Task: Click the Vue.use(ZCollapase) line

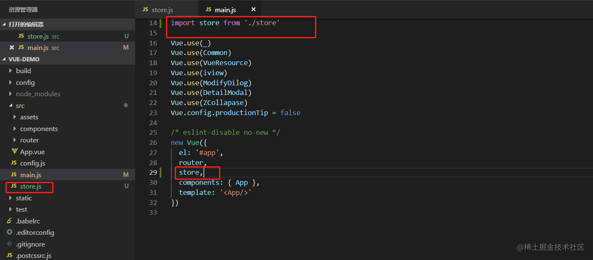Action: click(209, 102)
